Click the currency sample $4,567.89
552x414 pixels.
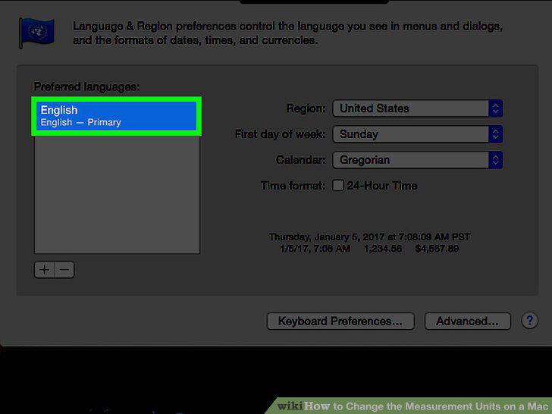coord(437,249)
